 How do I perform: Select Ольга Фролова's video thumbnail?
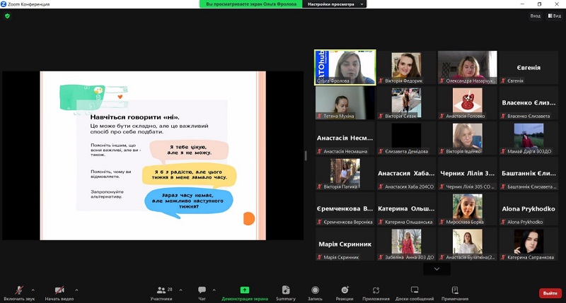[x=345, y=67]
